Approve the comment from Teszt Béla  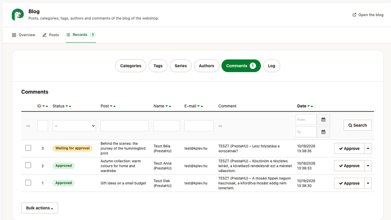pyautogui.click(x=349, y=149)
